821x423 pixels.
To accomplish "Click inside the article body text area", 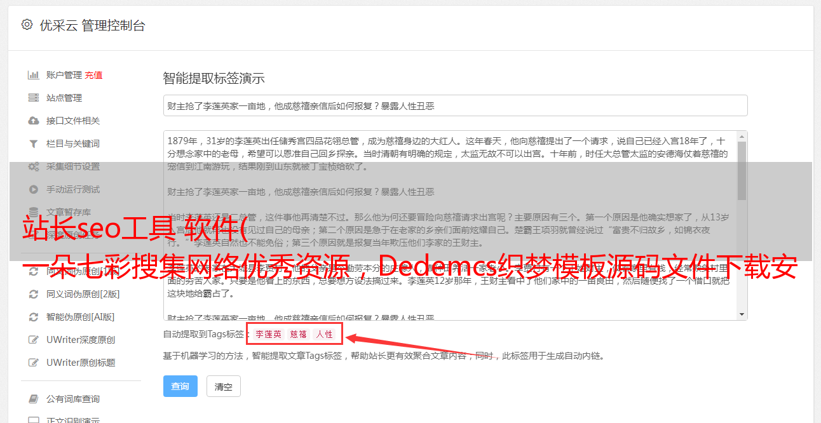I will (450, 225).
